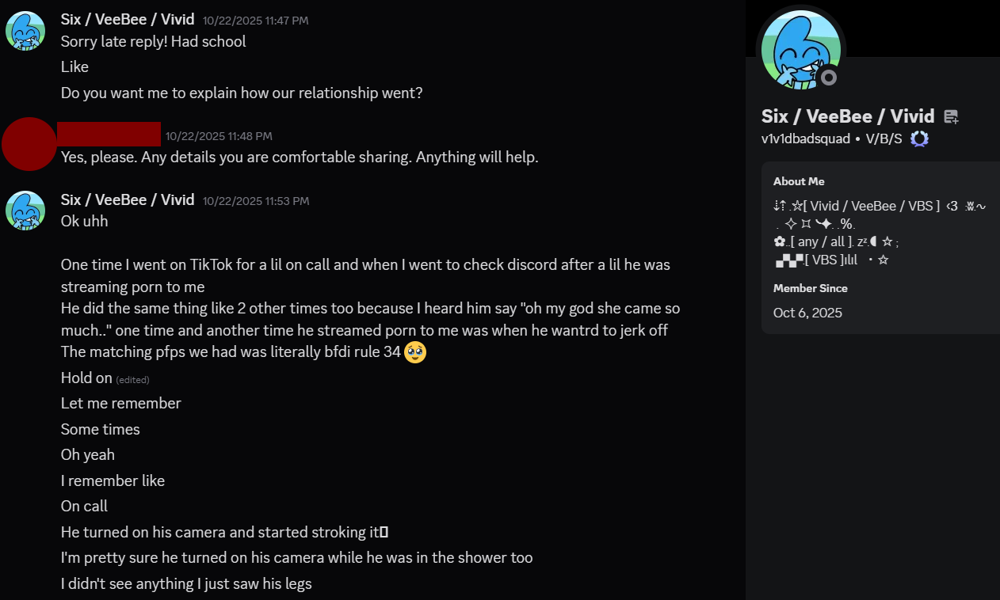
Task: Open the username on the 11:53 PM message
Action: click(128, 199)
